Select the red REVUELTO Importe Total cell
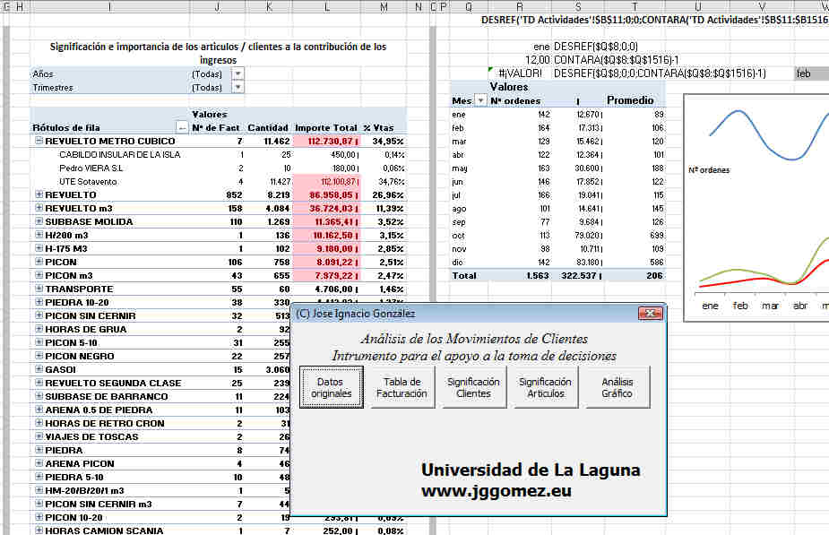Screen dimensions: 829x535 click(x=325, y=194)
